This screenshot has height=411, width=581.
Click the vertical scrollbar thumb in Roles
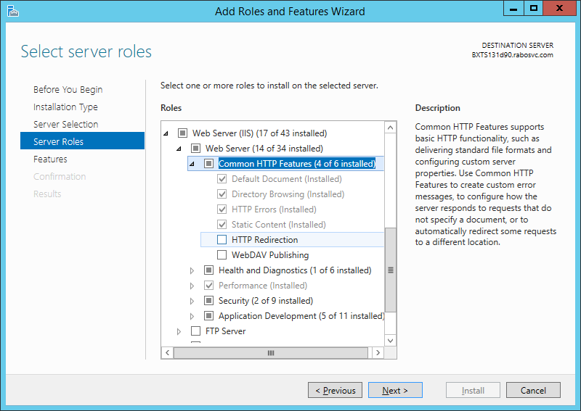pyautogui.click(x=390, y=270)
